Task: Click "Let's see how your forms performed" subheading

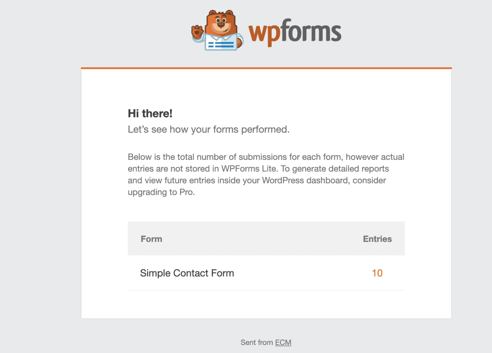Action: [209, 129]
